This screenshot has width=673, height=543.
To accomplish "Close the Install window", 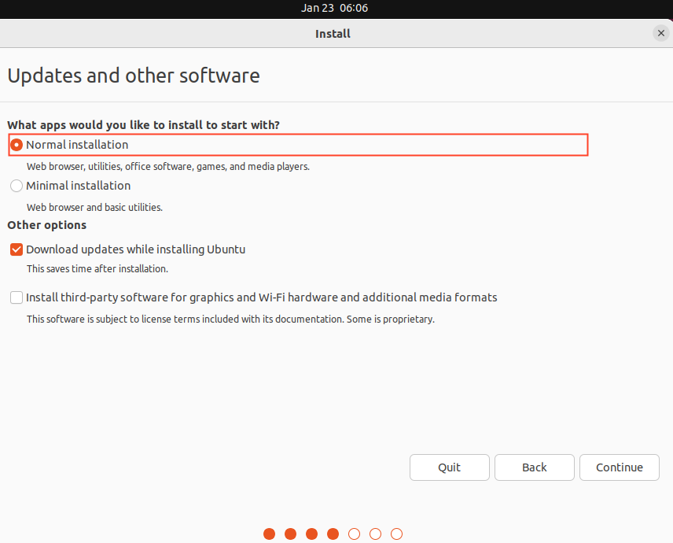I will pyautogui.click(x=660, y=34).
